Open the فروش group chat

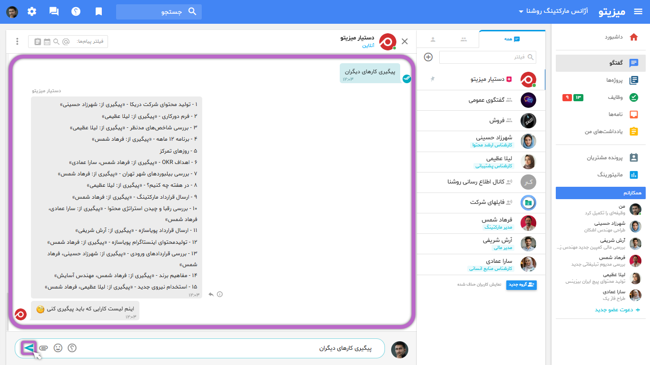click(x=481, y=121)
